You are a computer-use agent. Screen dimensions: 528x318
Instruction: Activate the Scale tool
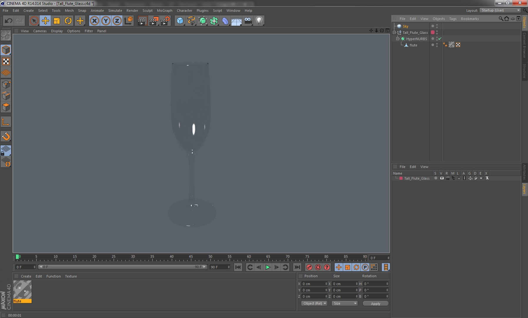(x=57, y=21)
